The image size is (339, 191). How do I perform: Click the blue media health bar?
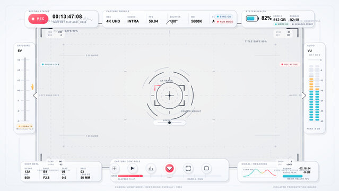(292, 176)
